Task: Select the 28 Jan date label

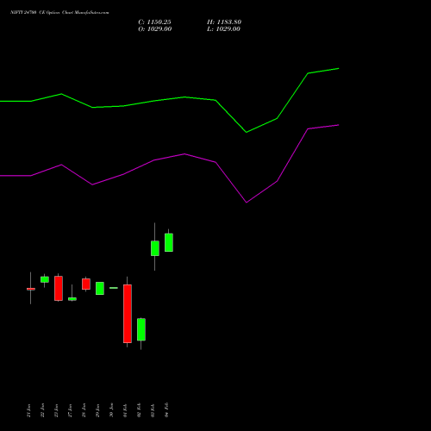Action: (x=84, y=410)
